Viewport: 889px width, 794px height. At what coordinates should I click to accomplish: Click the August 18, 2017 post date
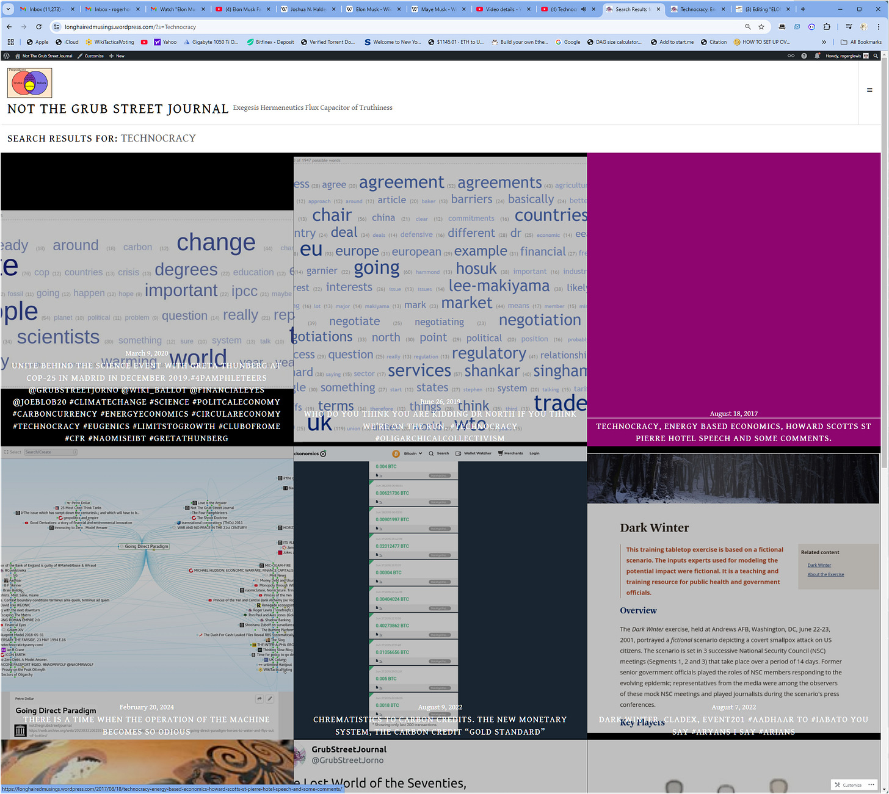(733, 414)
